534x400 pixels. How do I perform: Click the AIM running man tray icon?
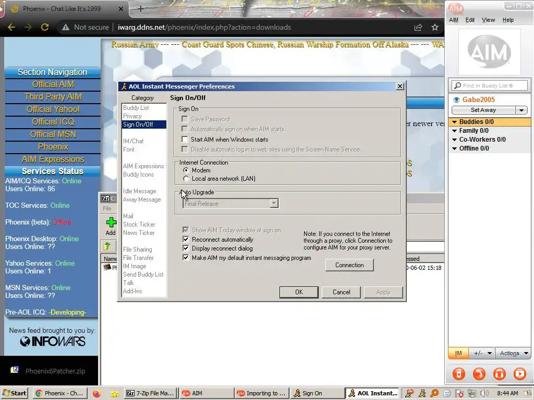click(422, 393)
